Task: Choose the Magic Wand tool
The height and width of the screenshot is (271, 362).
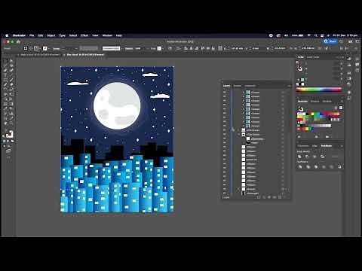Action: pos(5,65)
